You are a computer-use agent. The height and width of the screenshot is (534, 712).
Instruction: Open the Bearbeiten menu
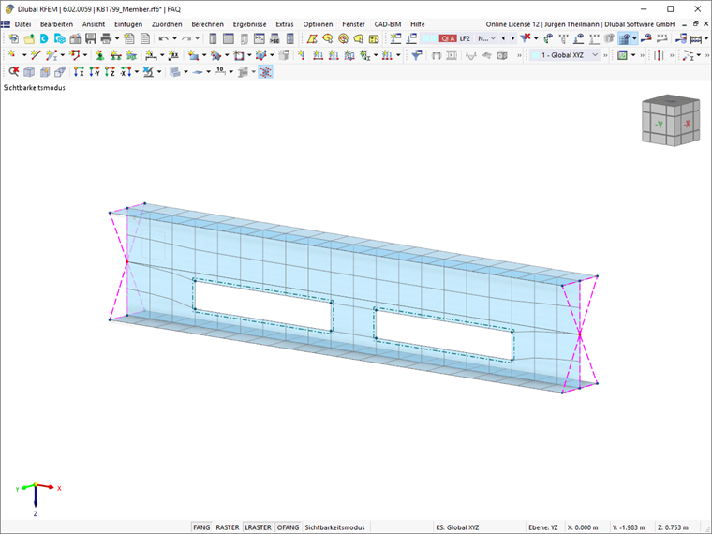[x=56, y=24]
